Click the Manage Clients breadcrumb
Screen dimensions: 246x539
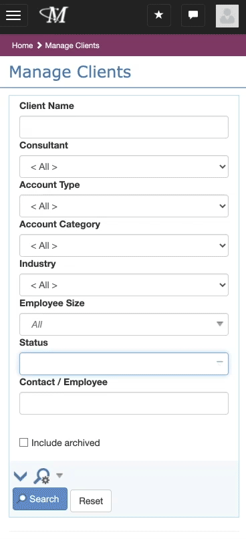(72, 45)
